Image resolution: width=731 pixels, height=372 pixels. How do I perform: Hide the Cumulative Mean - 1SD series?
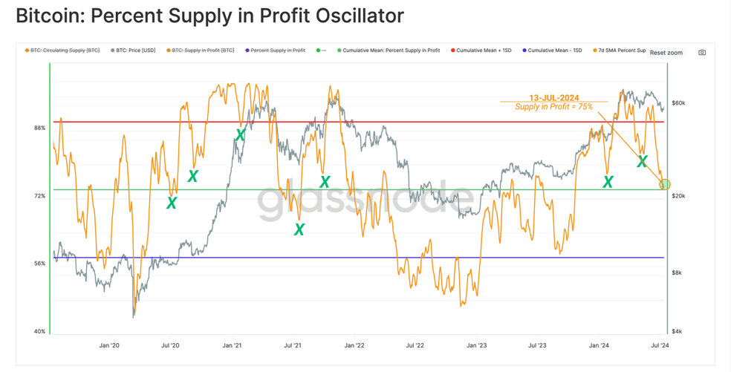[552, 50]
